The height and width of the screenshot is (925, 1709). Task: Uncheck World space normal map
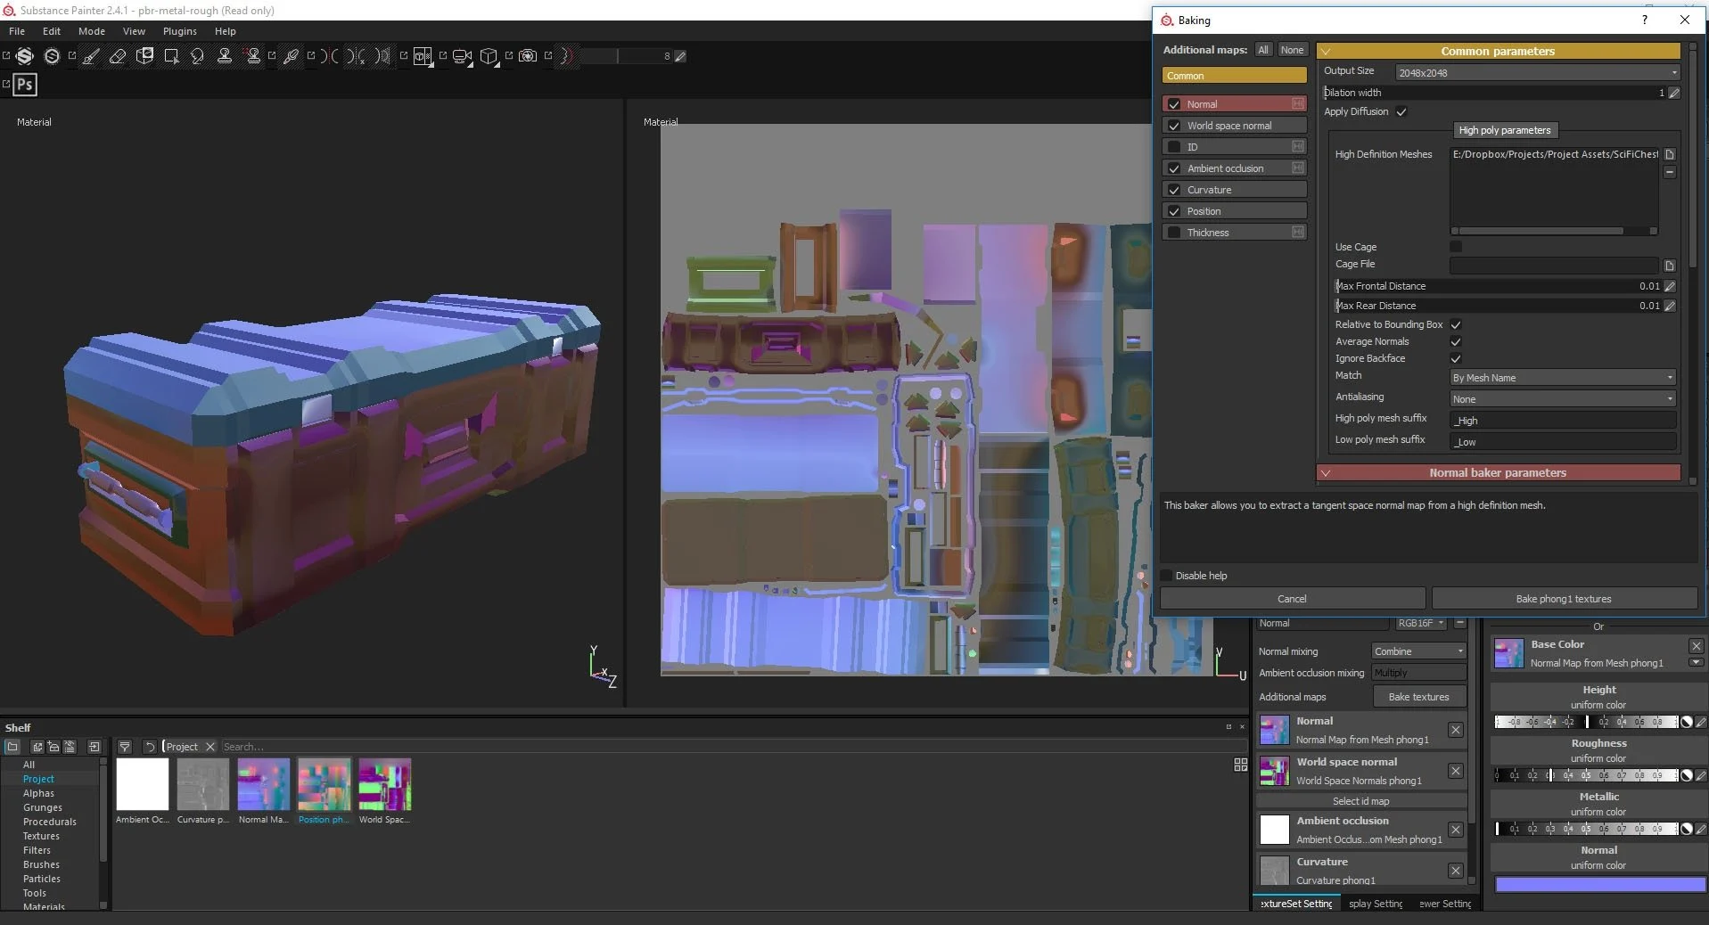[x=1174, y=126]
